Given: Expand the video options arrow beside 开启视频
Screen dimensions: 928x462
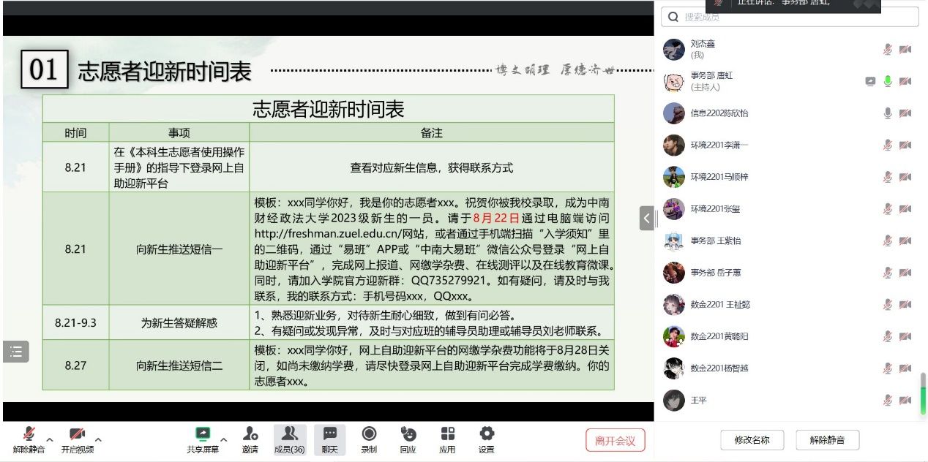Looking at the screenshot, I should pos(98,439).
